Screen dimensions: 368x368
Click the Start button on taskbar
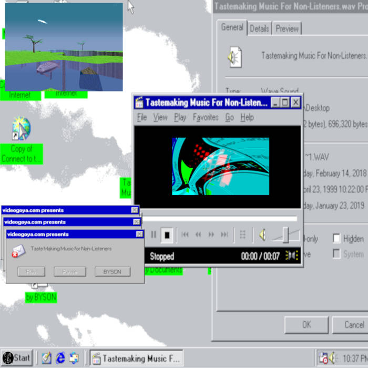coord(16,358)
